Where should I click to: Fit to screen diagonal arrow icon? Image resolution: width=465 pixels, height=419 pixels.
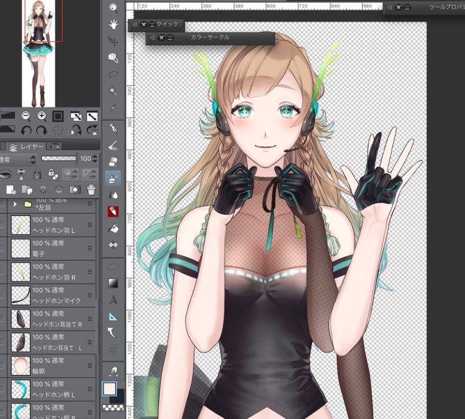click(92, 116)
